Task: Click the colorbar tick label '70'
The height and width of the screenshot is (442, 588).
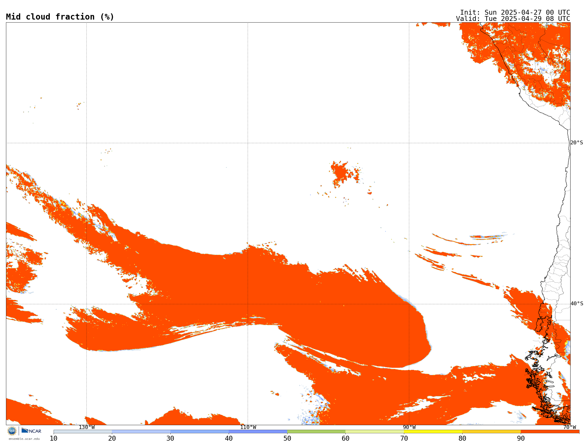Action: coord(404,438)
